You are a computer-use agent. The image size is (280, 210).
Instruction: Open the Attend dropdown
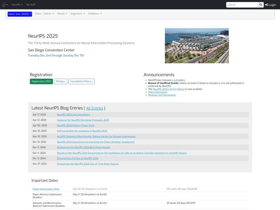pyautogui.click(x=62, y=13)
